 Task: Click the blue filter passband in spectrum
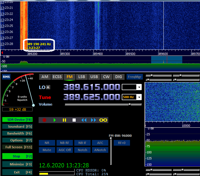167,60
